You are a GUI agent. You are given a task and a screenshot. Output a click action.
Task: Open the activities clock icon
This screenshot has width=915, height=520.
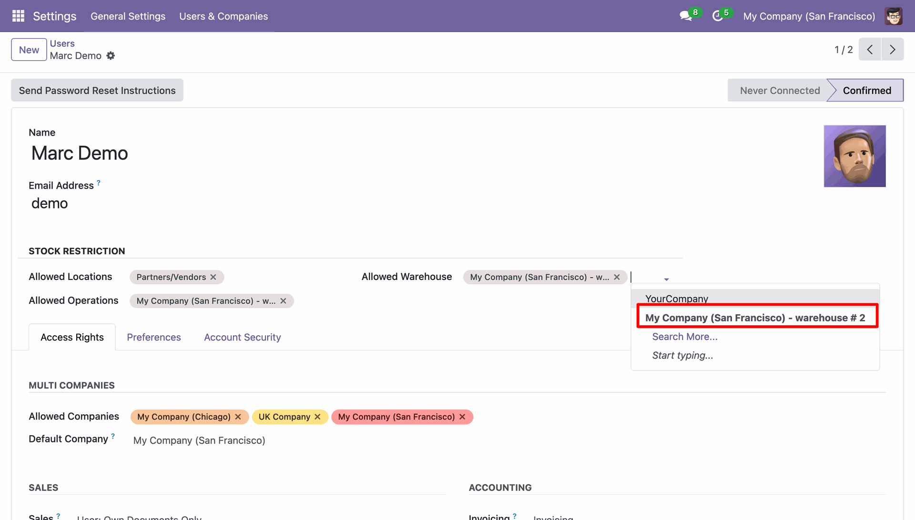[717, 16]
